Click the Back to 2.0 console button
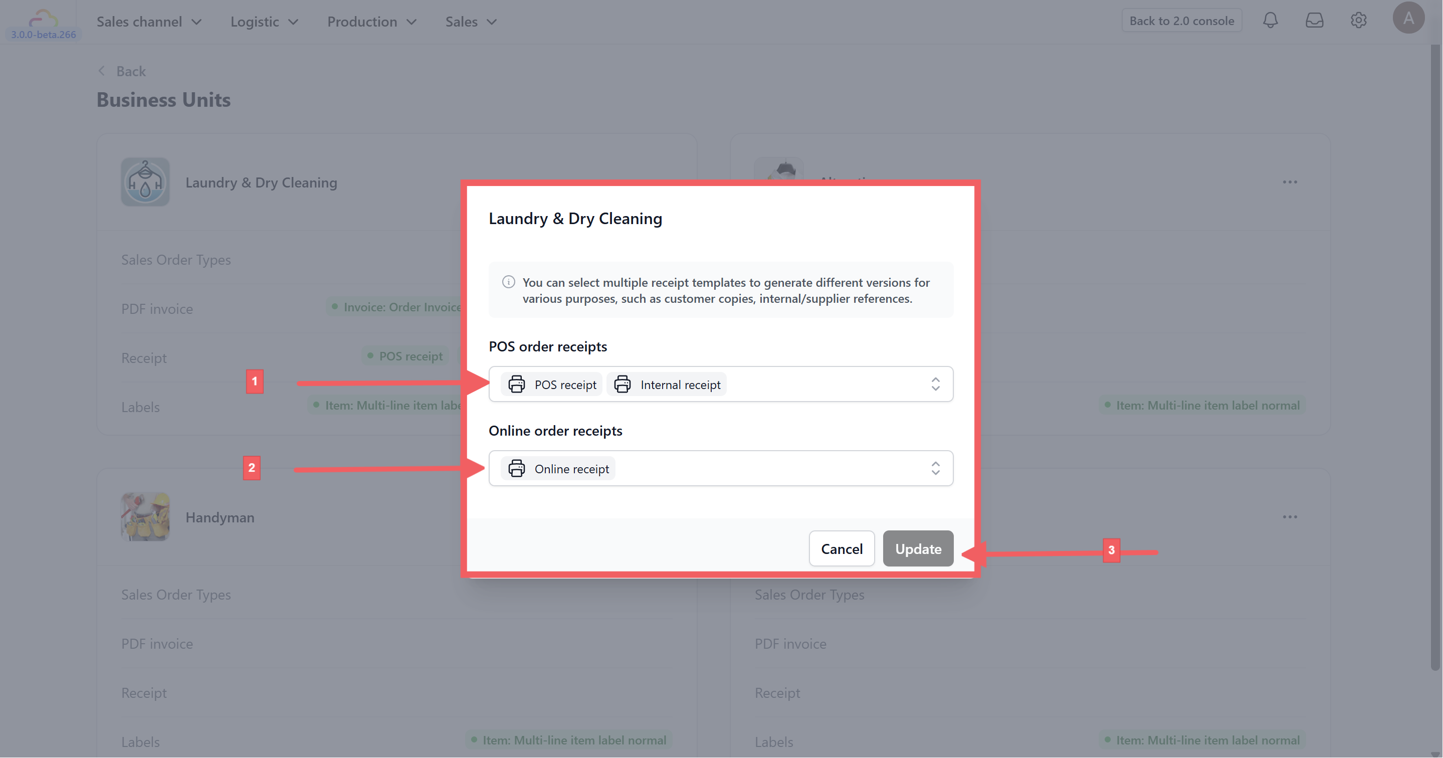The width and height of the screenshot is (1443, 758). coord(1181,21)
